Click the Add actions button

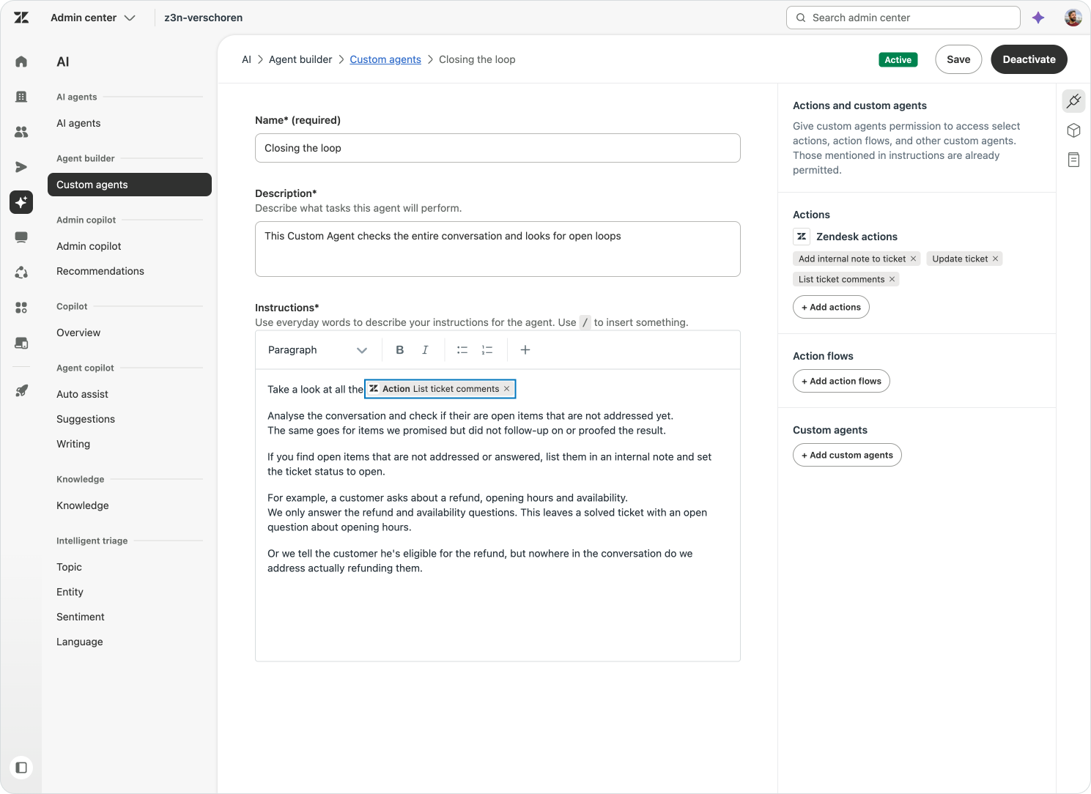pyautogui.click(x=831, y=307)
